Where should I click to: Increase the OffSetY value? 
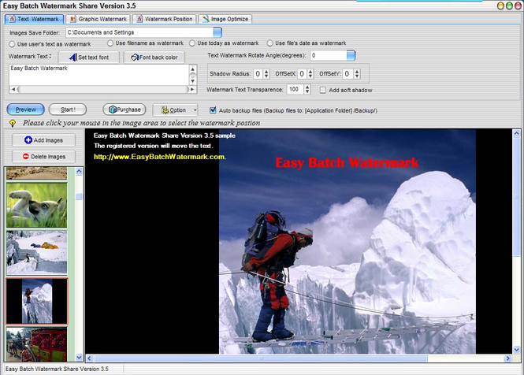(x=357, y=71)
